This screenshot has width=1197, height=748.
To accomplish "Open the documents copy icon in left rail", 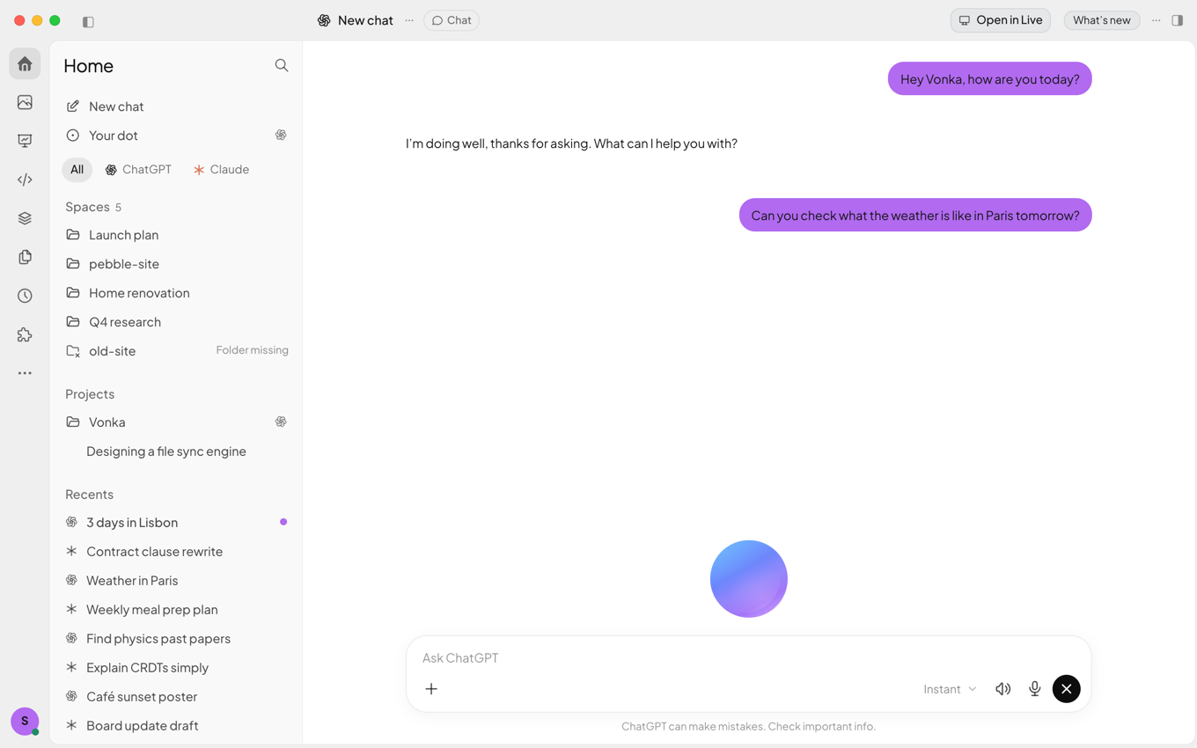I will pos(25,257).
